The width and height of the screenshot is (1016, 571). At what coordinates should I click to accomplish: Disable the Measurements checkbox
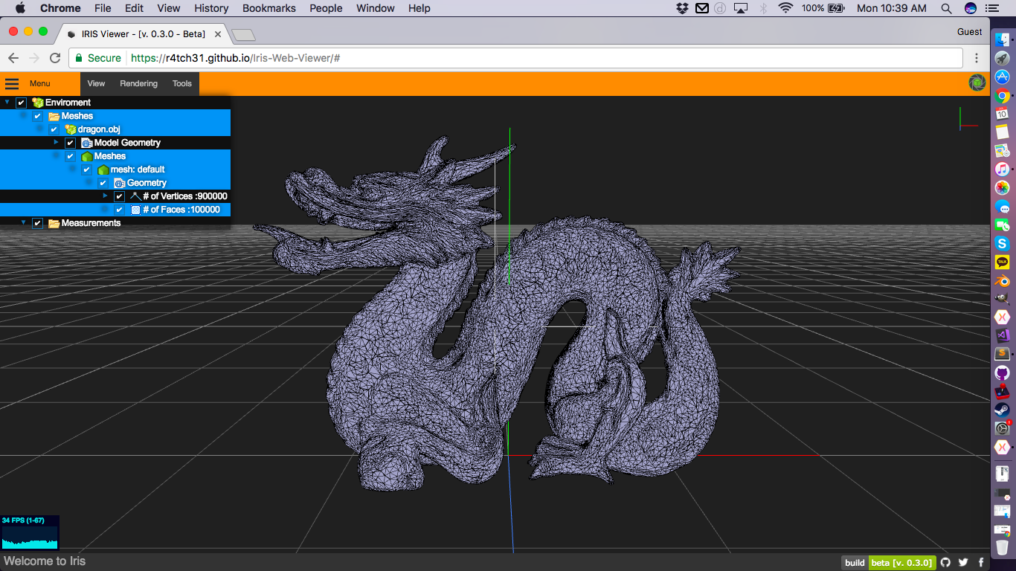point(37,223)
